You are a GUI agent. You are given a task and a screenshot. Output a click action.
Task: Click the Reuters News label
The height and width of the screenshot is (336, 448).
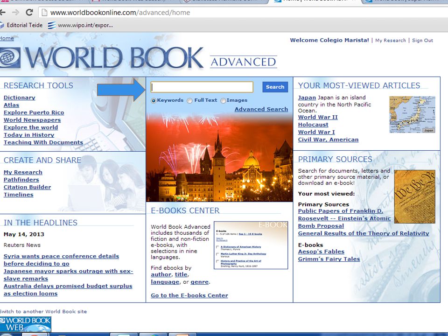(22, 245)
